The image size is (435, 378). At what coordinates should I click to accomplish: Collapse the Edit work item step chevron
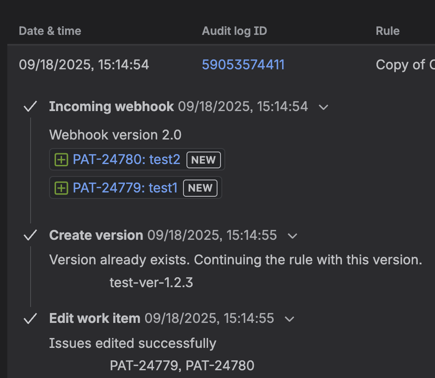(289, 319)
